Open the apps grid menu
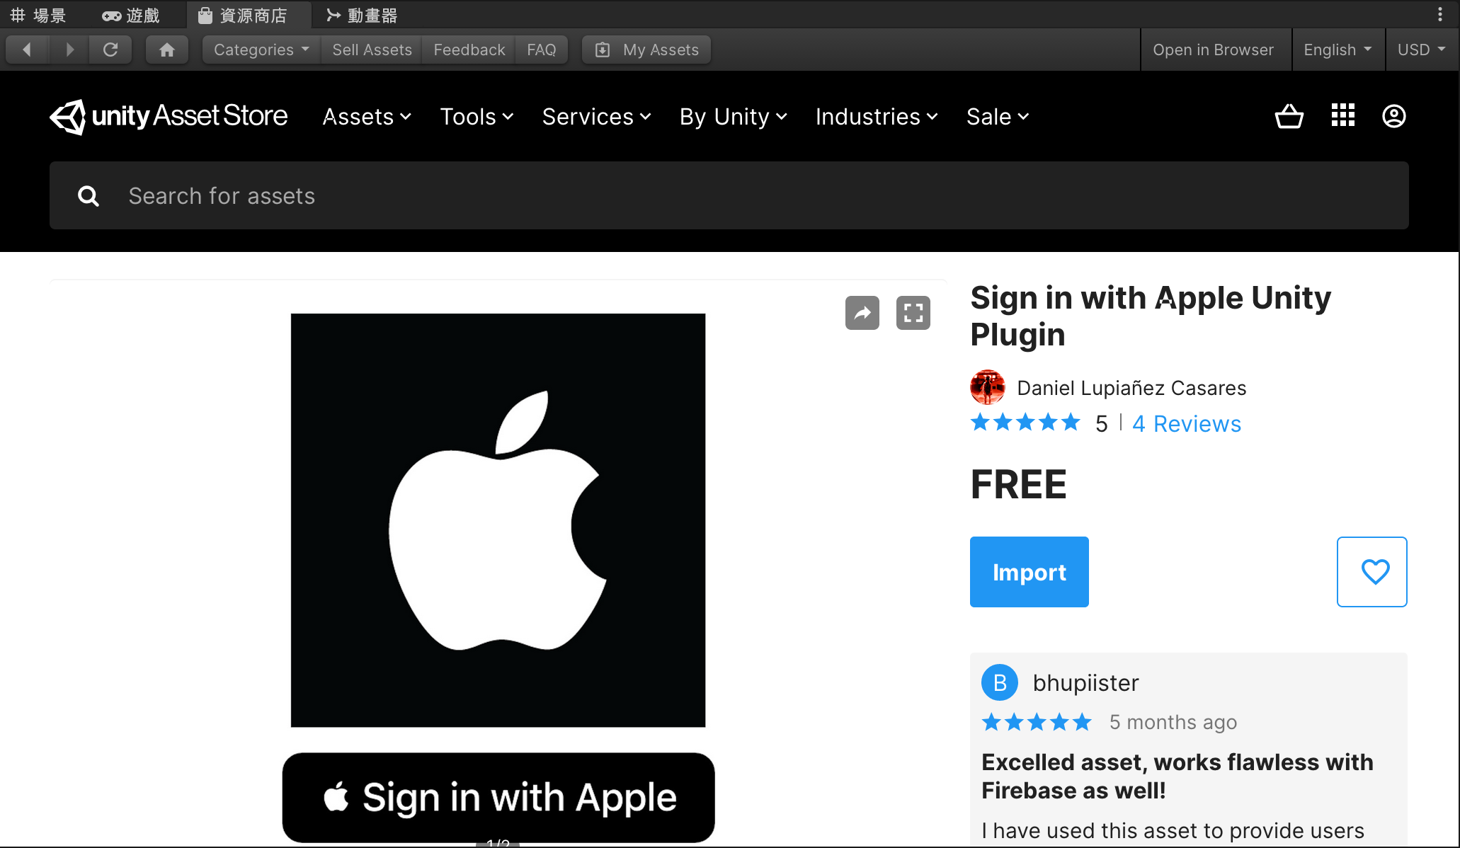Screen dimensions: 1460x848 (x=1342, y=115)
